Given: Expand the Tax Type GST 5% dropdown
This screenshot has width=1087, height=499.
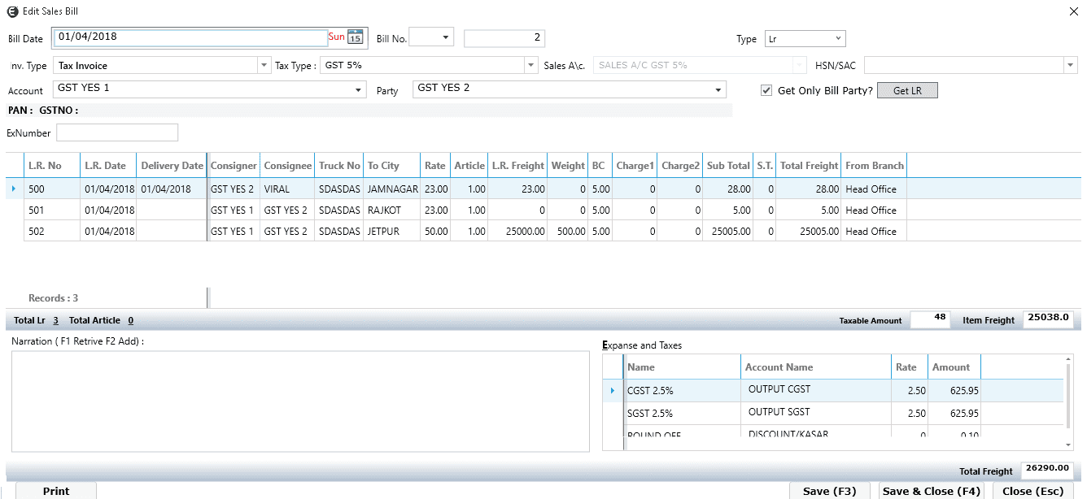Looking at the screenshot, I should (531, 66).
